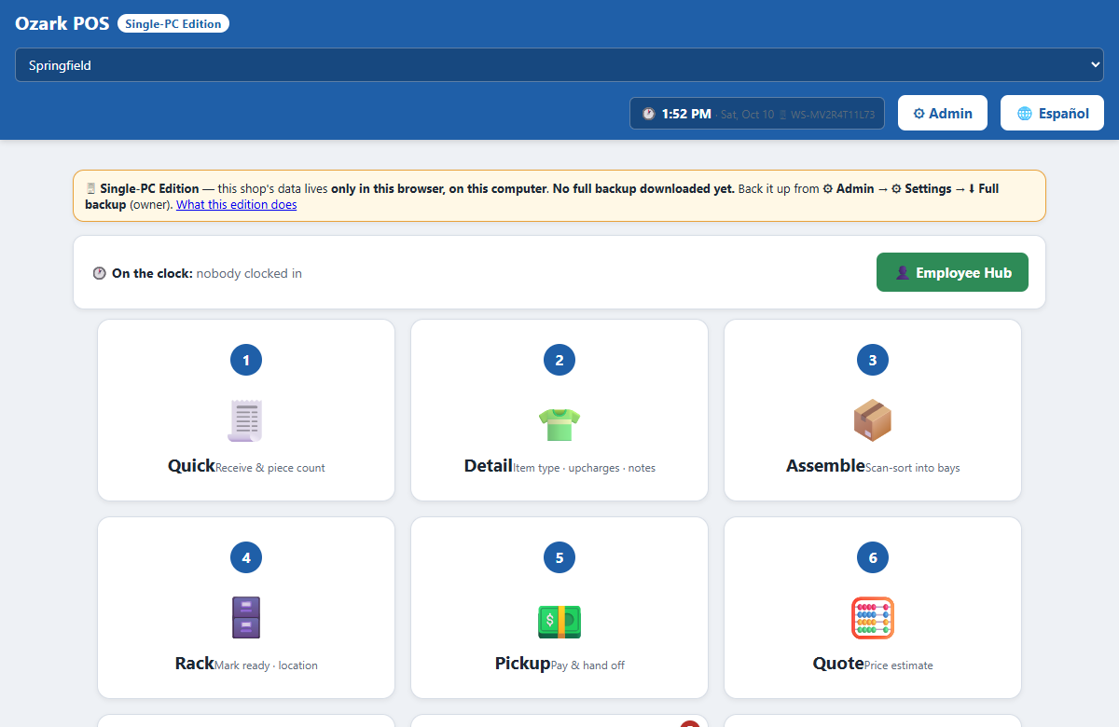The width and height of the screenshot is (1119, 727).
Task: Click the gear icon in the Admin button
Action: coord(919,114)
